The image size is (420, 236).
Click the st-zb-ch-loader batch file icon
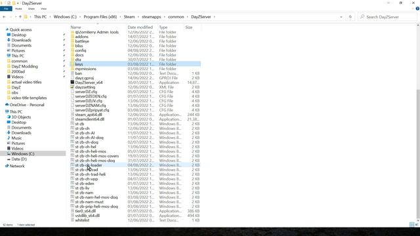[72, 165]
